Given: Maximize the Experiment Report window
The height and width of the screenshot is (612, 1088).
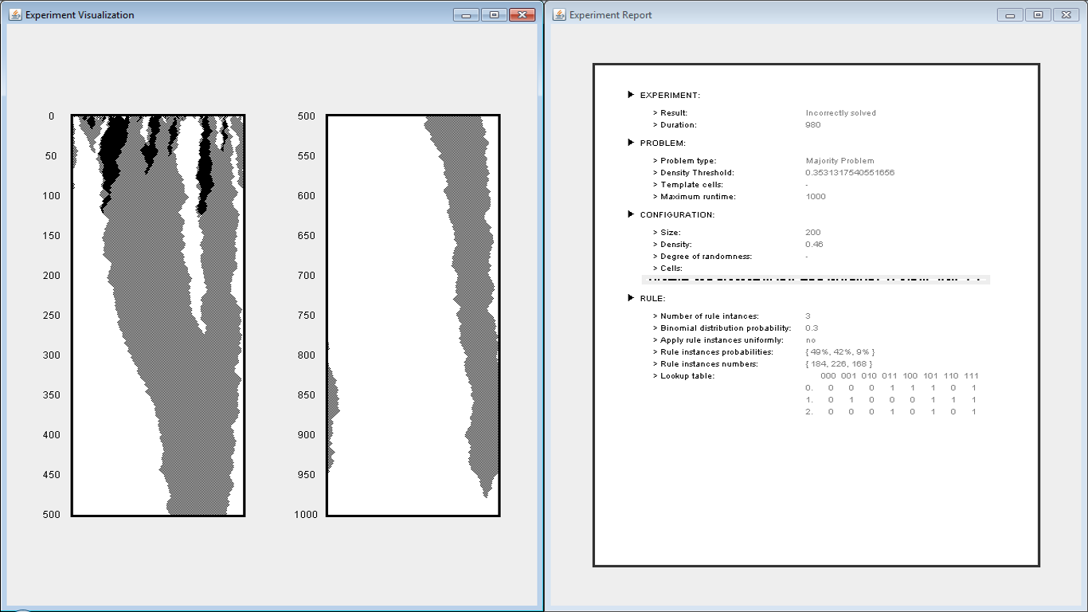Looking at the screenshot, I should point(1037,15).
